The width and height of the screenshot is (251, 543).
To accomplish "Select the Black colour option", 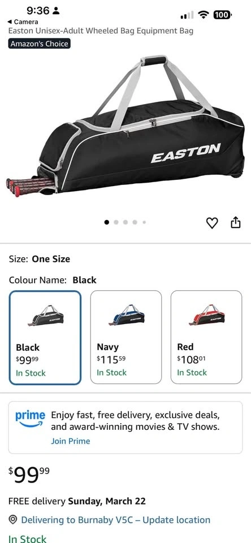I will pyautogui.click(x=45, y=338).
